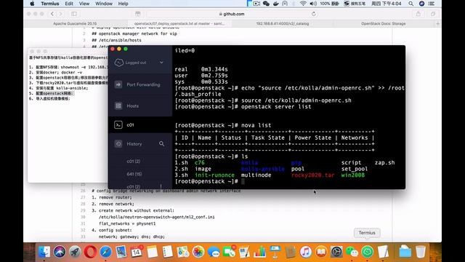Open Calendar from the Dock

[x=137, y=252]
